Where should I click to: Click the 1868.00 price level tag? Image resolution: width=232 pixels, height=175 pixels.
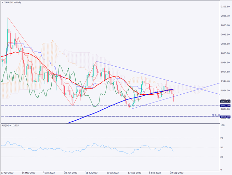pos(225,117)
